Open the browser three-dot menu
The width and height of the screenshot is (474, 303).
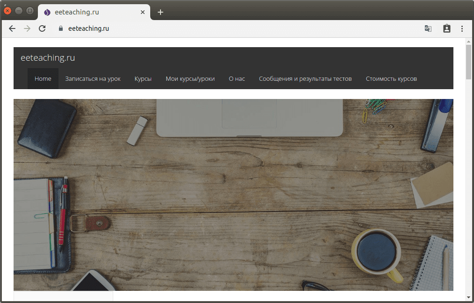tap(462, 28)
